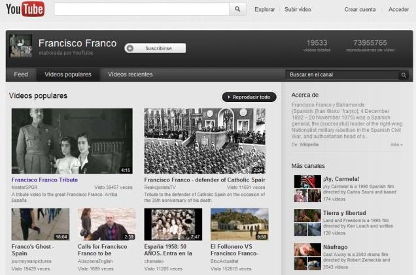Click Francisco Franco channel name heading
The width and height of the screenshot is (416, 275).
click(x=77, y=43)
